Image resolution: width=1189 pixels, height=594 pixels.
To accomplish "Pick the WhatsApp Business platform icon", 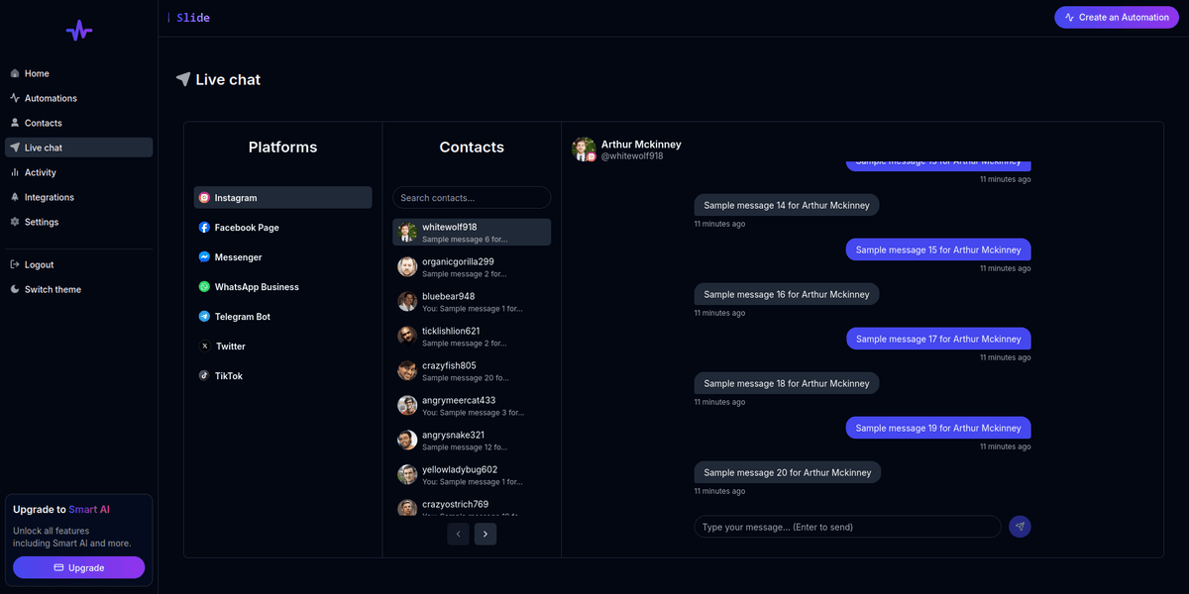I will point(204,287).
